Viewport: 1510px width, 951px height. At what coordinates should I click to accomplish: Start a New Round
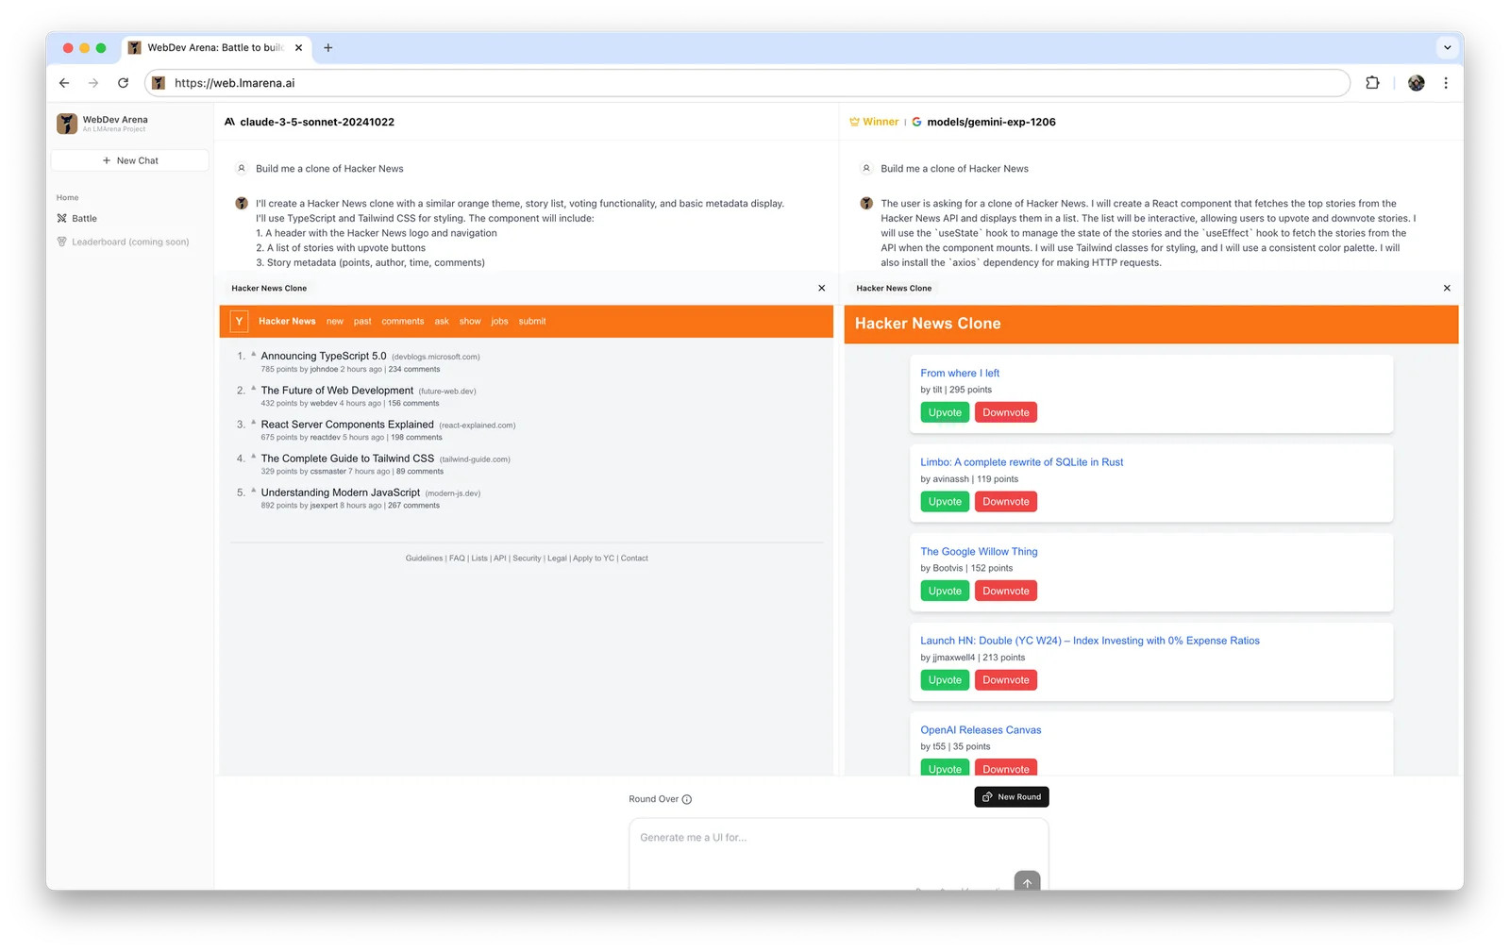(1012, 796)
